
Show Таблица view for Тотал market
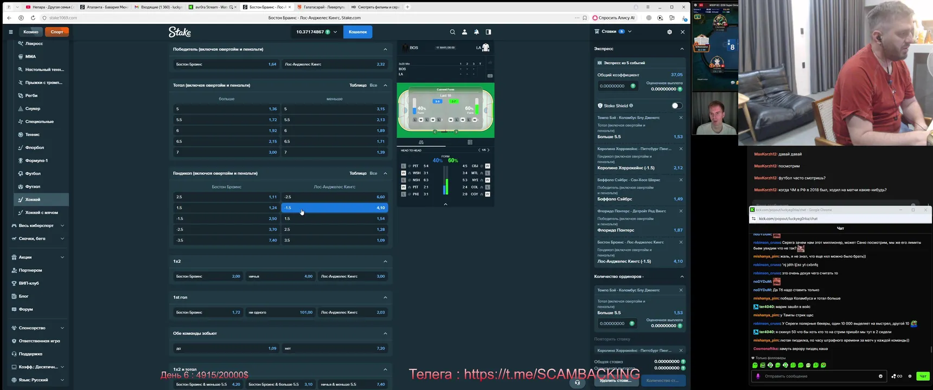point(358,85)
